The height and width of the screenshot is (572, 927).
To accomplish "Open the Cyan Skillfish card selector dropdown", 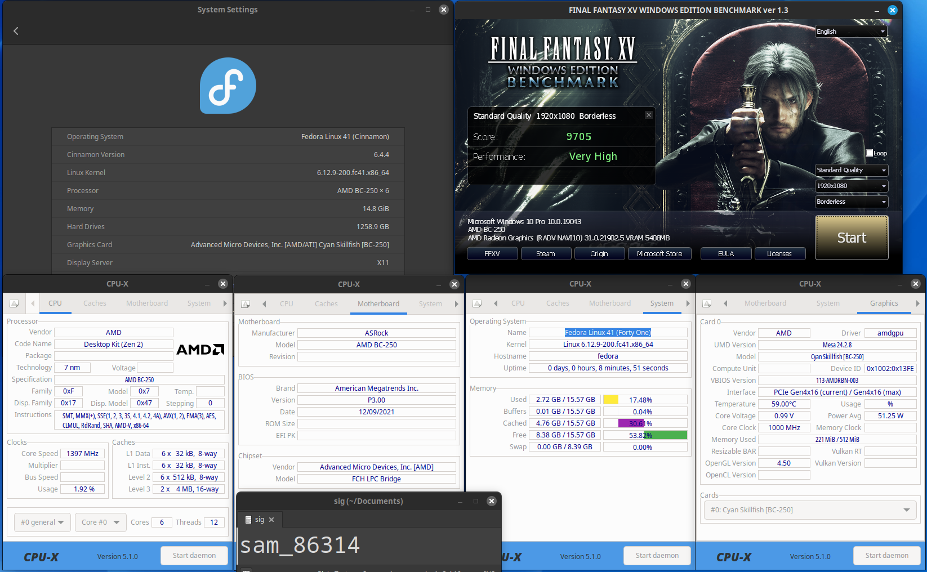I will pos(810,510).
